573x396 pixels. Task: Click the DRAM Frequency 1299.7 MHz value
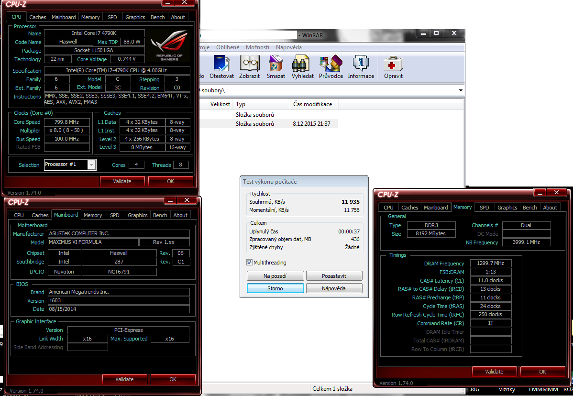pyautogui.click(x=490, y=263)
